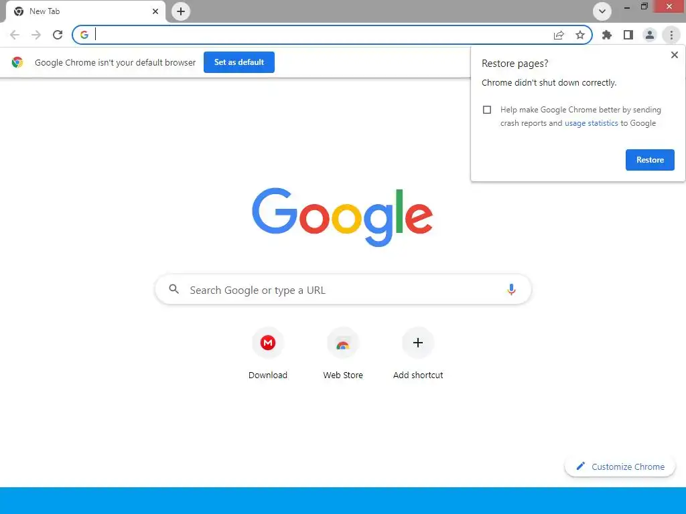The width and height of the screenshot is (686, 514).
Task: Click the Google logo
Action: click(342, 218)
